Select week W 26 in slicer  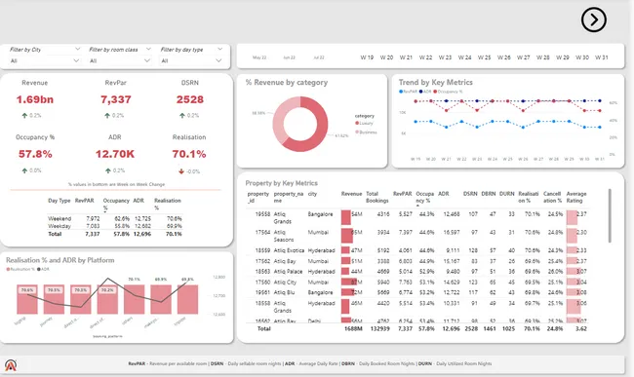click(x=504, y=57)
